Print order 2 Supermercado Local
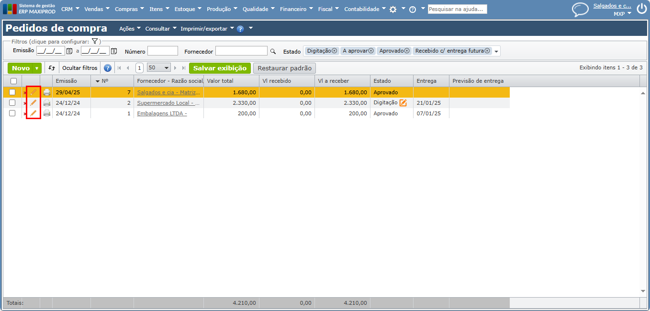The width and height of the screenshot is (650, 311). (x=47, y=103)
